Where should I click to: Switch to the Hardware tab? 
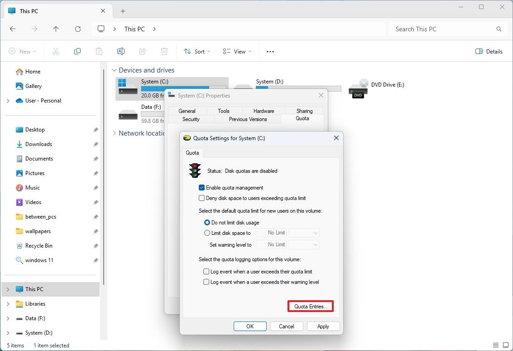coord(263,110)
